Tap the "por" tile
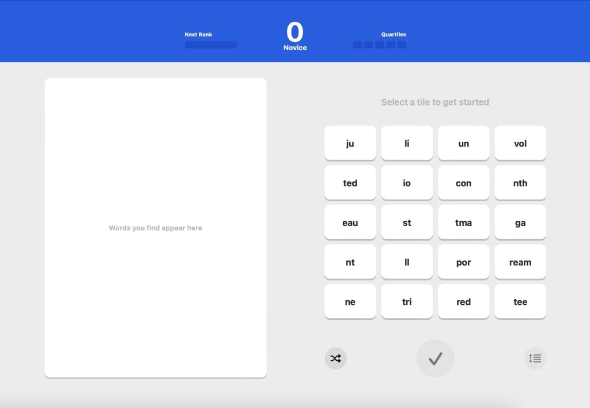The width and height of the screenshot is (590, 408). coord(463,262)
